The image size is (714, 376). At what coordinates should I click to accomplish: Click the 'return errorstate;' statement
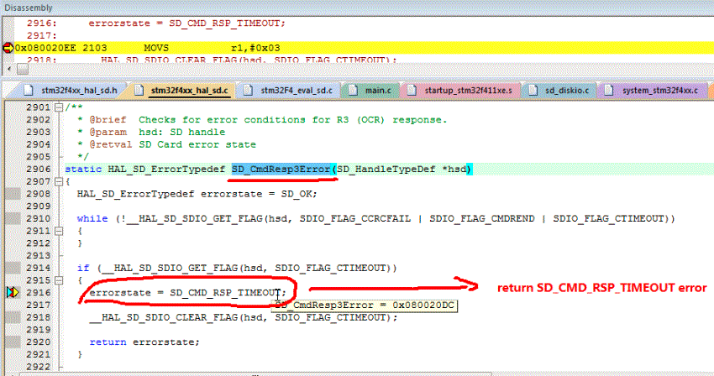(x=144, y=342)
